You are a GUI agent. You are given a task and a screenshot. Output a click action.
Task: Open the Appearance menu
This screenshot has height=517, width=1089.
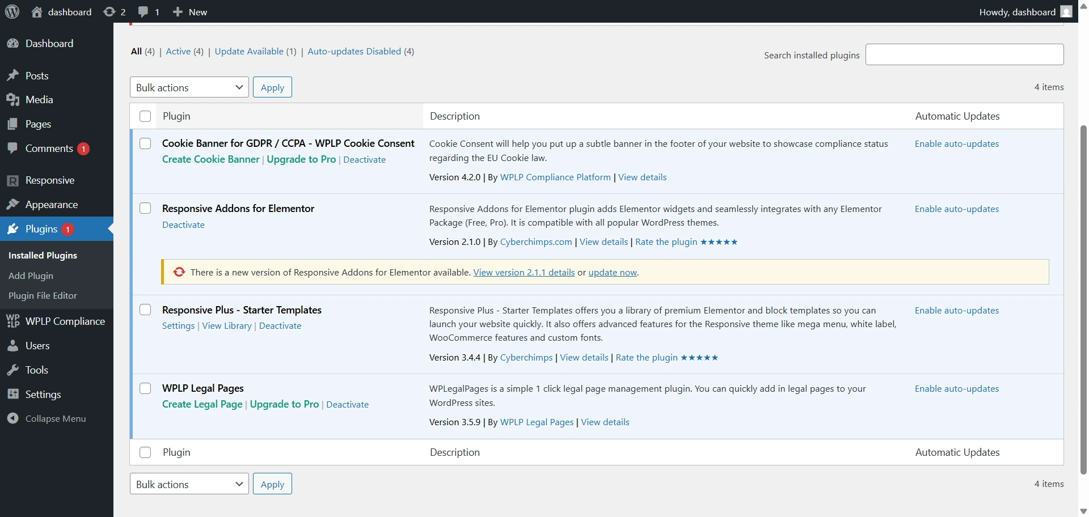coord(57,205)
